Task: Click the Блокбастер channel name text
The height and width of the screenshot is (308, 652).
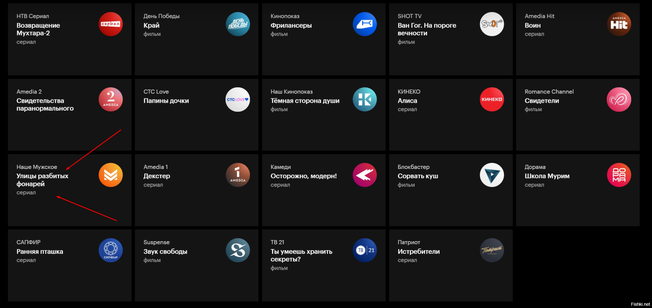Action: [x=413, y=167]
